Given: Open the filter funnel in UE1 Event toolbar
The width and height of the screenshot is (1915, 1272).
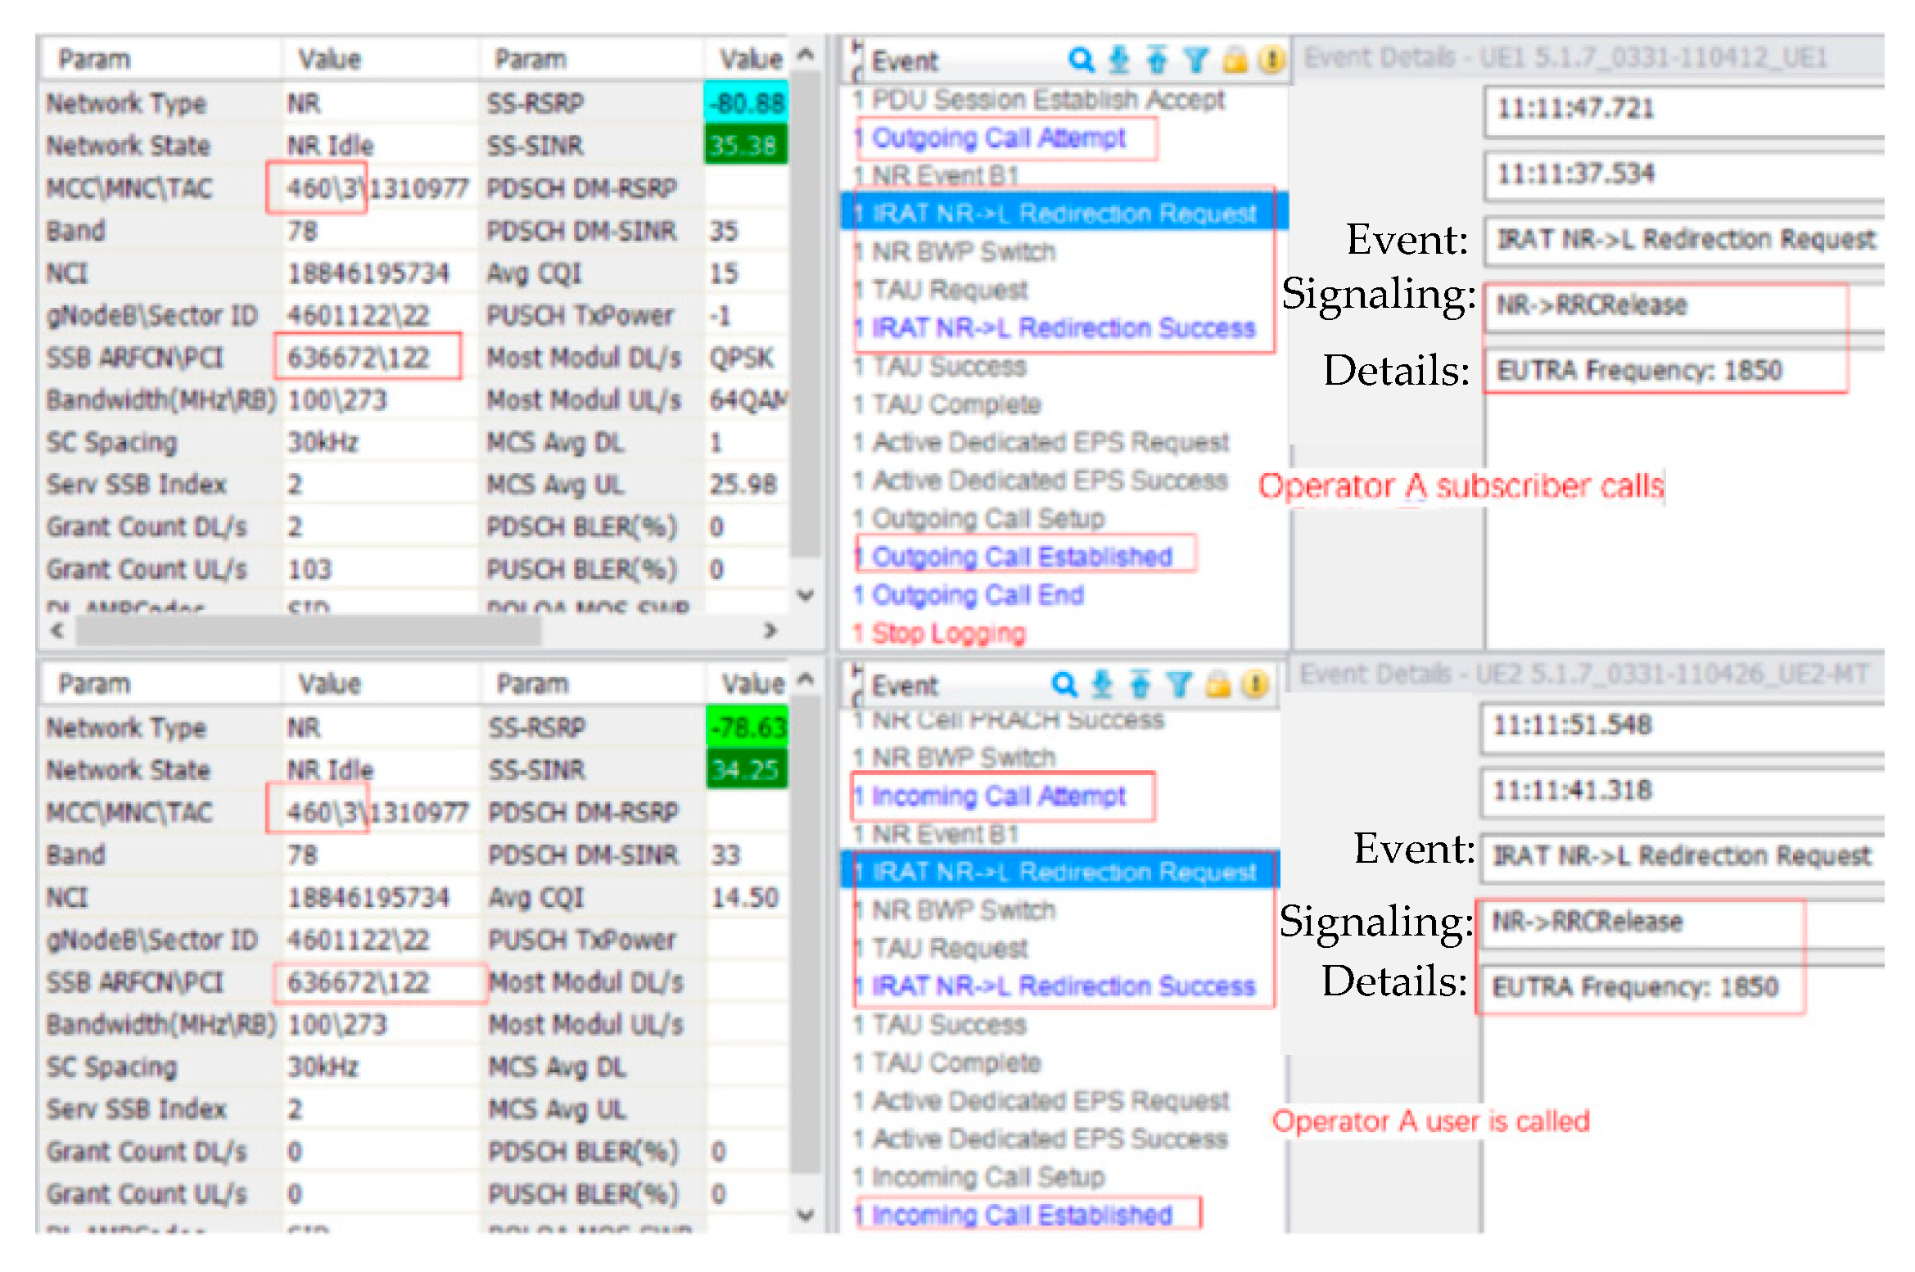Looking at the screenshot, I should click(x=1195, y=60).
